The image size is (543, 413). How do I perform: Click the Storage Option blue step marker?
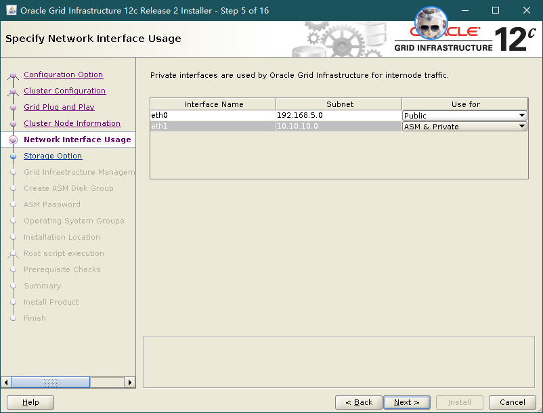tap(13, 156)
